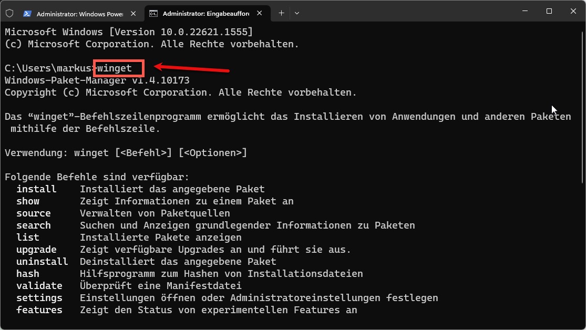Click the highlighted winget command in the prompt
The image size is (586, 330).
point(117,68)
